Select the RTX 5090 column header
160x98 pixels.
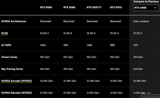46,7
